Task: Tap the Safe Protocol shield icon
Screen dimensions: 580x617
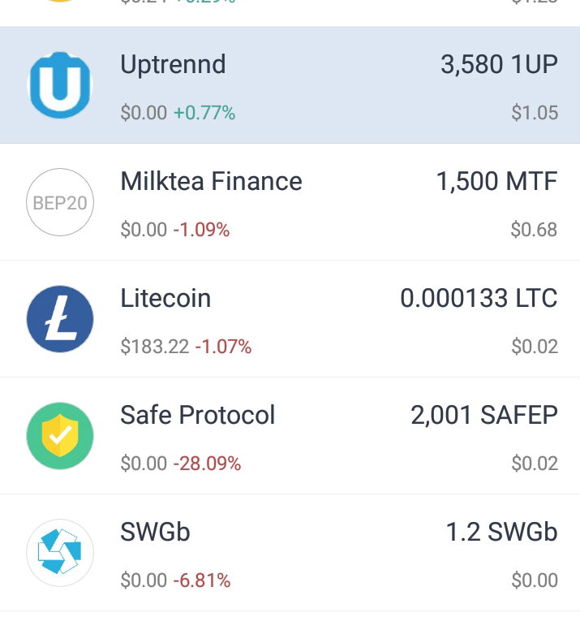Action: pyautogui.click(x=60, y=436)
